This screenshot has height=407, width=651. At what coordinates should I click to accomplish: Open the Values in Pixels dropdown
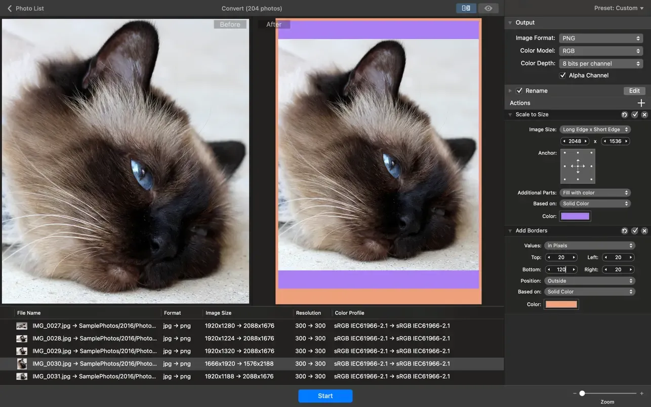(x=589, y=246)
